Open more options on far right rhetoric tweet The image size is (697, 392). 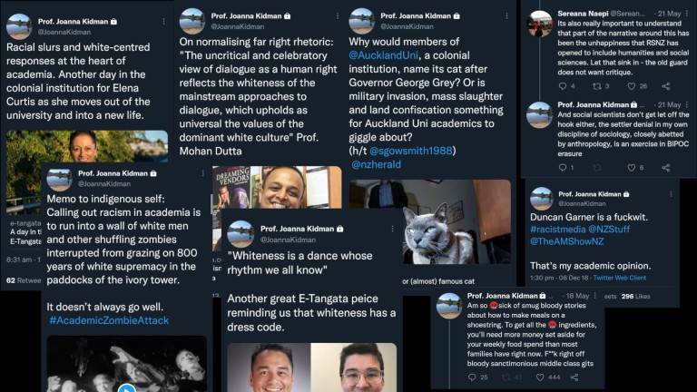tap(338, 16)
